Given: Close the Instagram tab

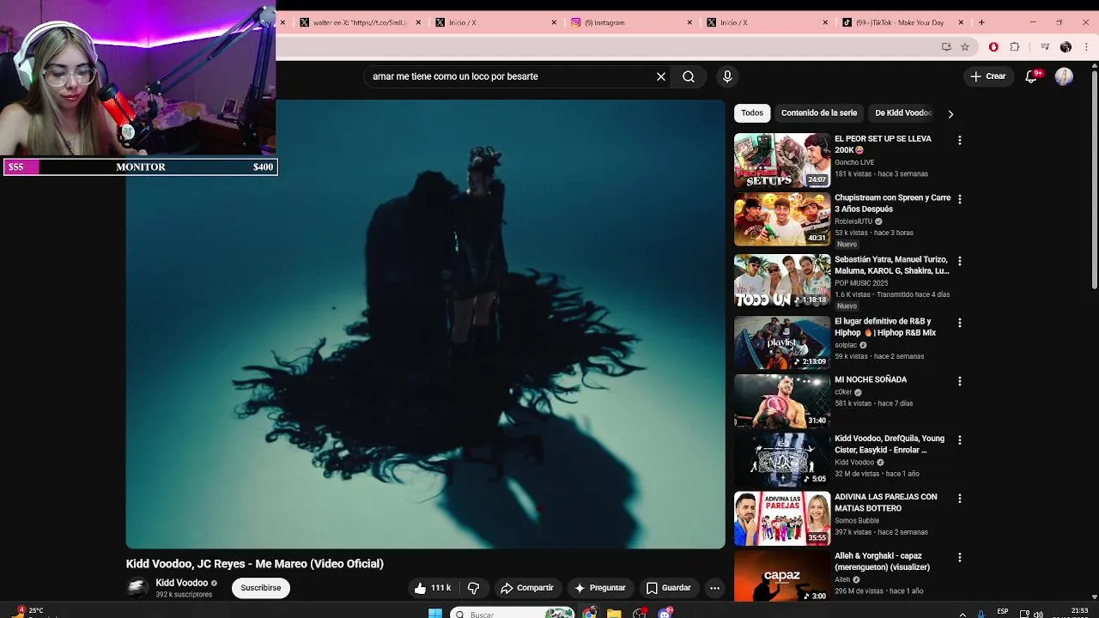Looking at the screenshot, I should point(689,22).
